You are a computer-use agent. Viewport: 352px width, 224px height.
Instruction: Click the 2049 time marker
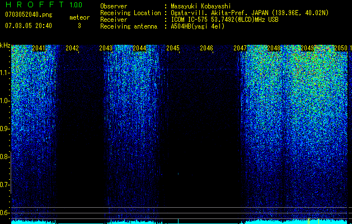pyautogui.click(x=307, y=48)
